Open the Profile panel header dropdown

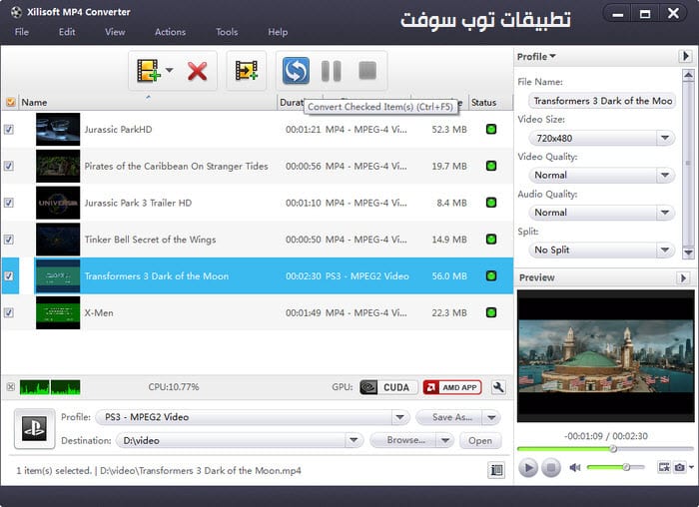(536, 57)
